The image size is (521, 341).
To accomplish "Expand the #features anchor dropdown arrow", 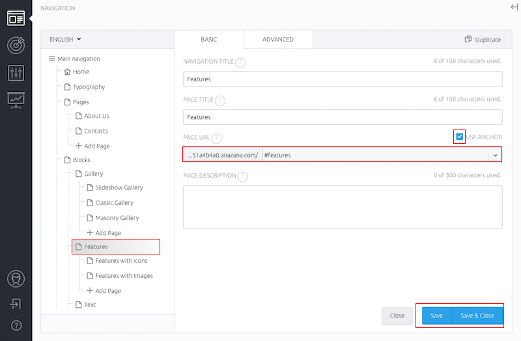I will point(495,156).
